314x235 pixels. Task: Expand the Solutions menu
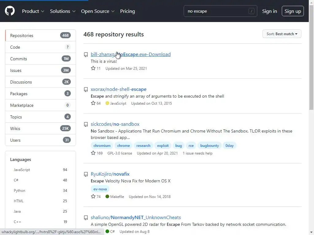point(63,11)
